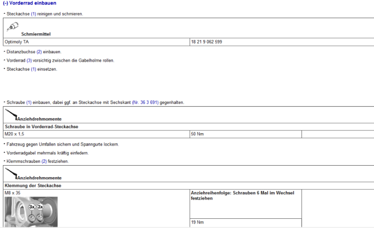374x228 pixels.
Task: Click the 'Schmiermittel' heading
Action: (x=36, y=34)
